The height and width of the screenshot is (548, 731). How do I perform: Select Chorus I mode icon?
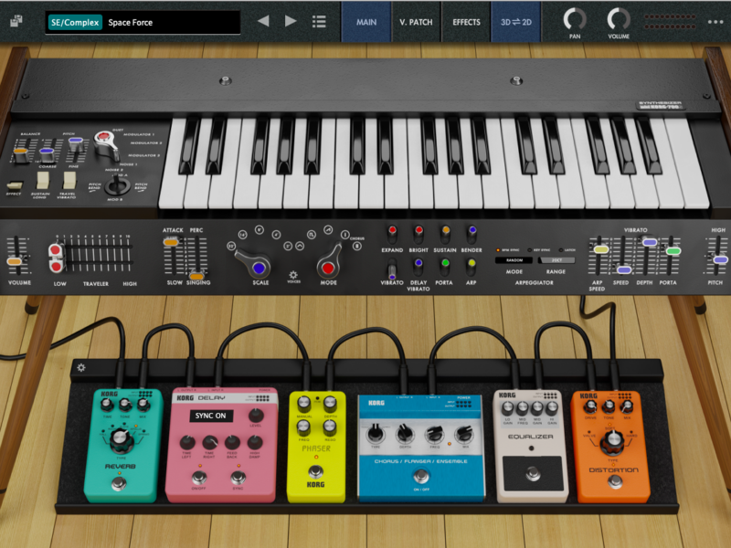pos(345,235)
